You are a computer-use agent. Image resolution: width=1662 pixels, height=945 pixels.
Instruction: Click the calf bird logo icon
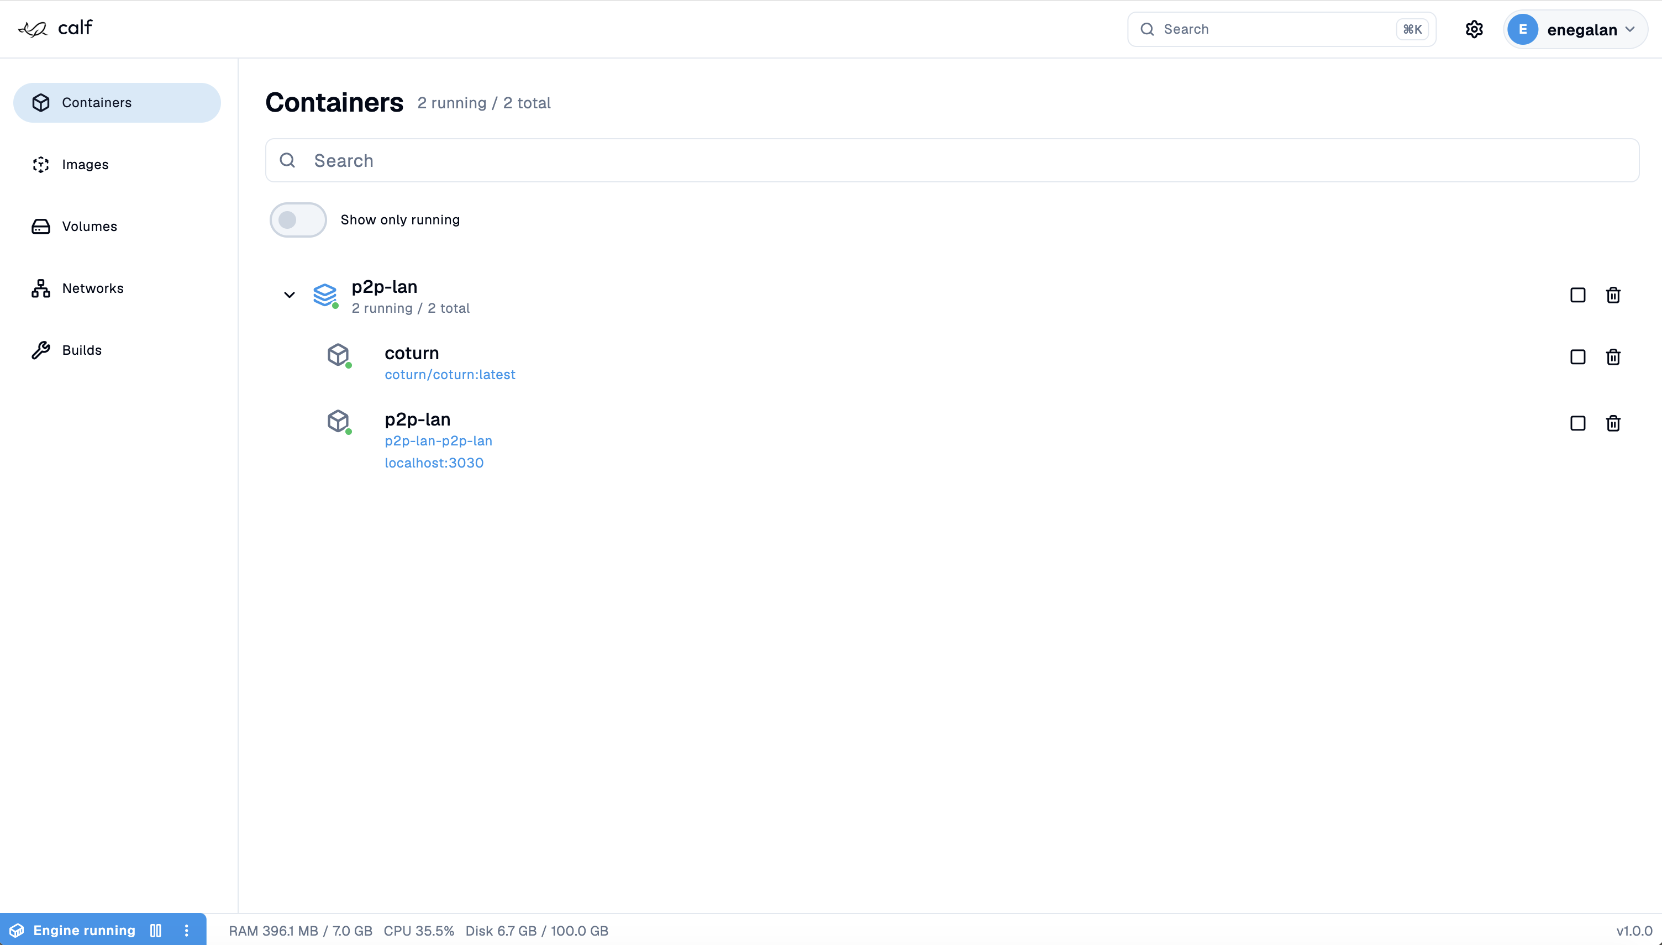click(33, 29)
